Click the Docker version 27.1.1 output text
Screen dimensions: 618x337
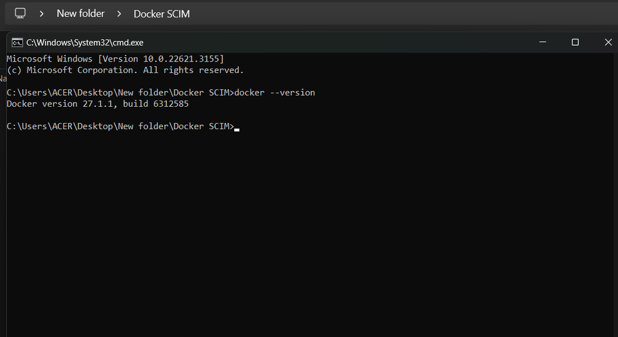pyautogui.click(x=62, y=104)
